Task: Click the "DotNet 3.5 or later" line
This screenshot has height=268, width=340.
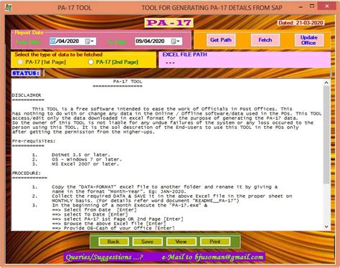Action: [81, 155]
